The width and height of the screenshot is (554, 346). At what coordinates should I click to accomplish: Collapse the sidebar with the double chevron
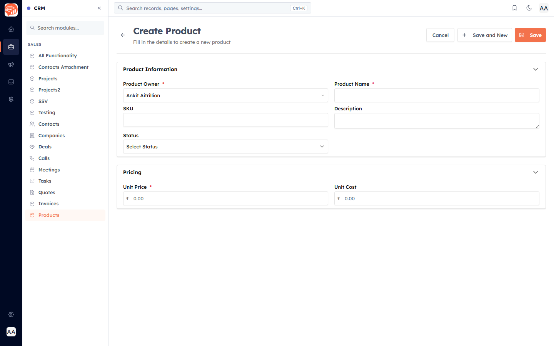pos(99,8)
